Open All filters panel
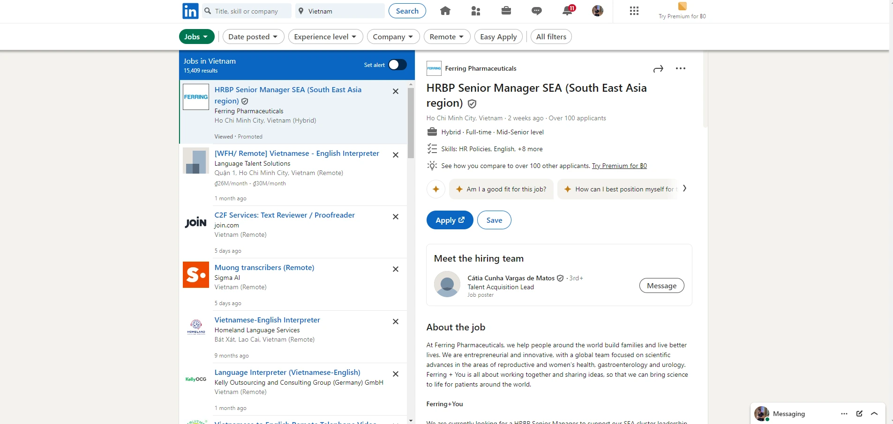Image resolution: width=893 pixels, height=424 pixels. (551, 37)
